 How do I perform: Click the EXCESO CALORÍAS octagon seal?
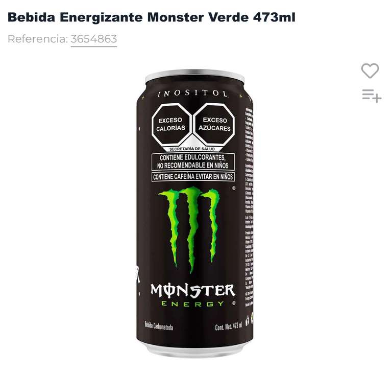point(171,124)
